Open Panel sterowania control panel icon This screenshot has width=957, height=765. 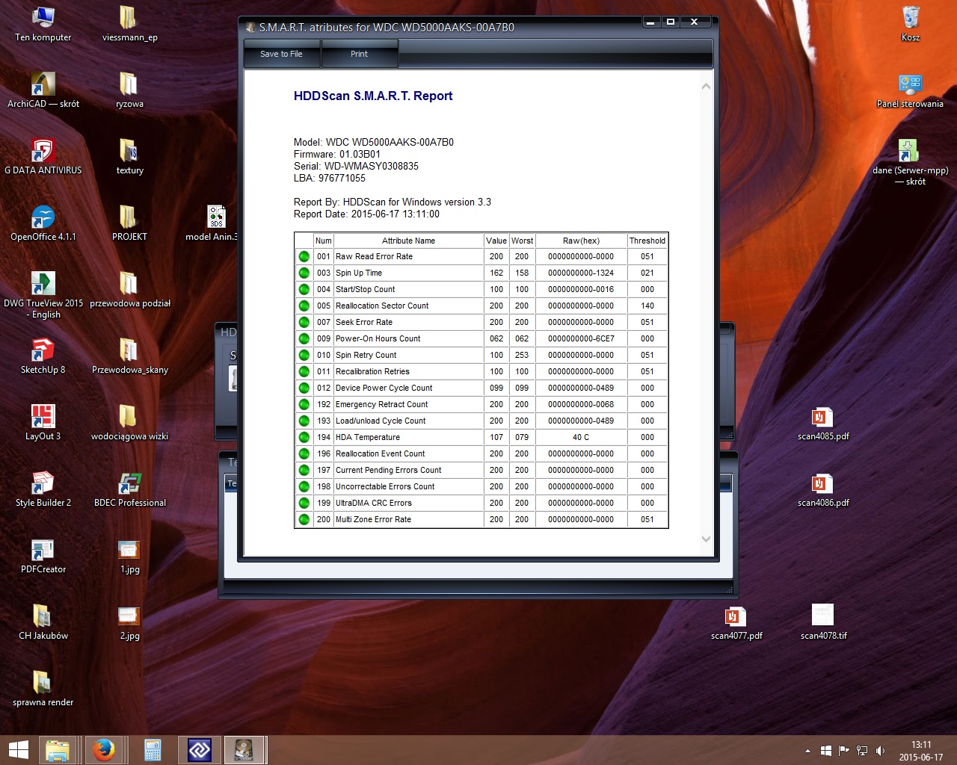tap(910, 91)
